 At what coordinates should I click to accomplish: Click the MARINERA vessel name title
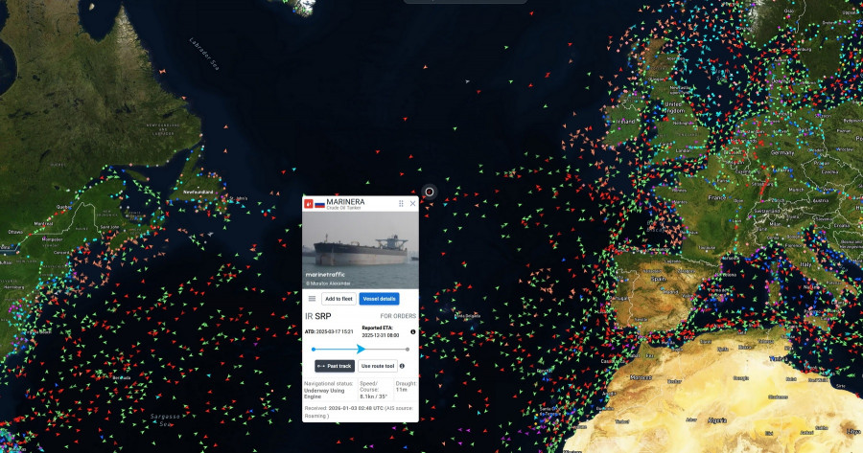pyautogui.click(x=345, y=202)
